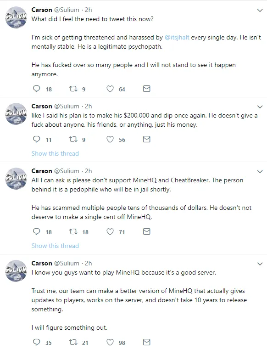Image resolution: width=267 pixels, height=349 pixels.
Task: Expand the first tweet's options chevron
Action: tap(260, 10)
